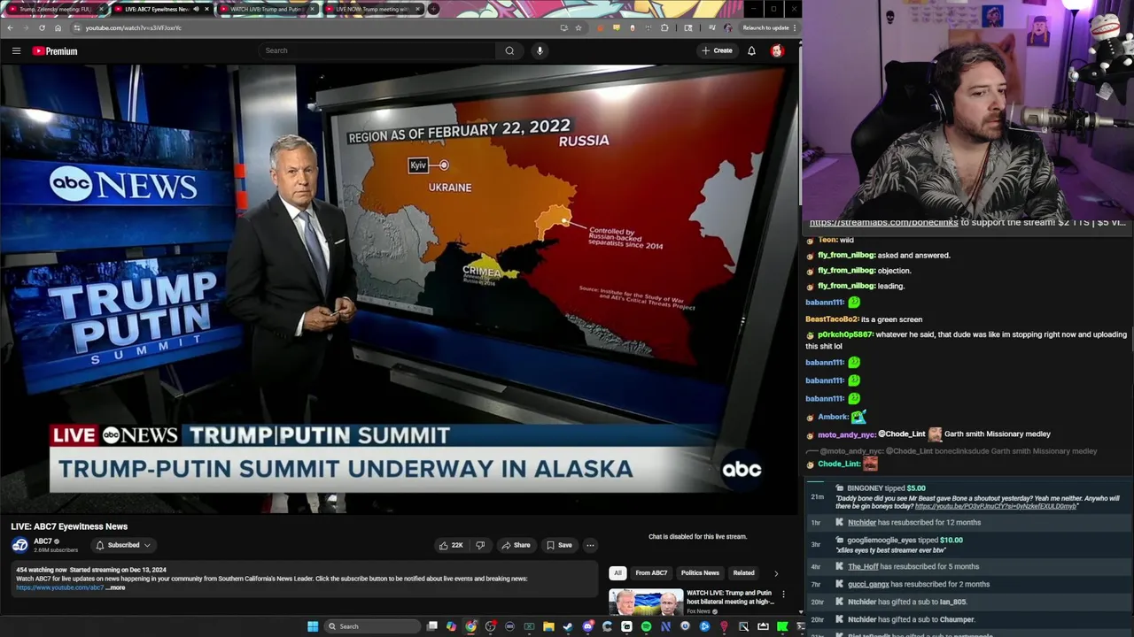This screenshot has height=637, width=1134.
Task: Open Steam from the taskbar
Action: 568,626
